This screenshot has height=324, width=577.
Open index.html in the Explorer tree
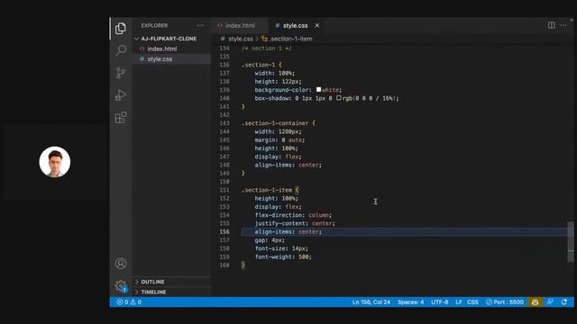click(162, 49)
